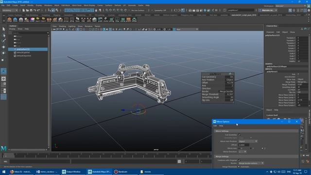
Task: Select Mirror Axis Y radio button
Action: (x=251, y=148)
